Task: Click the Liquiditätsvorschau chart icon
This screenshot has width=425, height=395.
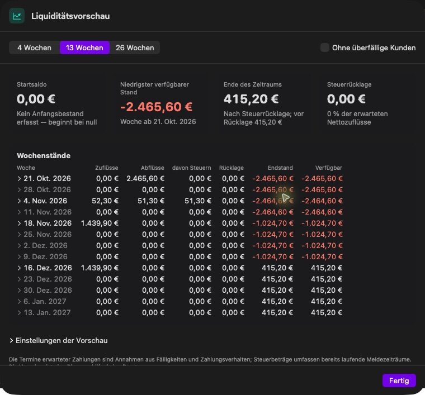Action: click(x=17, y=16)
